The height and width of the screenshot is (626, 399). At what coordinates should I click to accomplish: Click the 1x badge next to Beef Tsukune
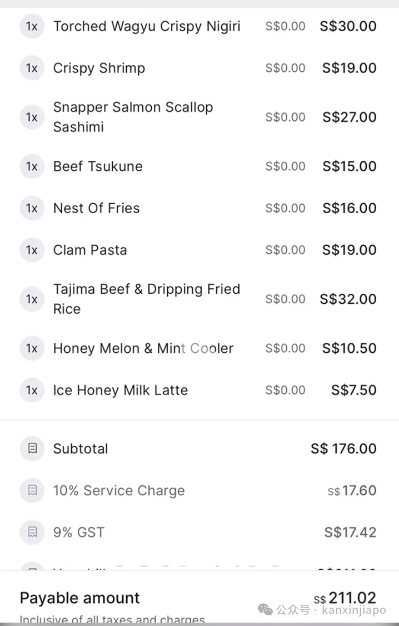(32, 166)
